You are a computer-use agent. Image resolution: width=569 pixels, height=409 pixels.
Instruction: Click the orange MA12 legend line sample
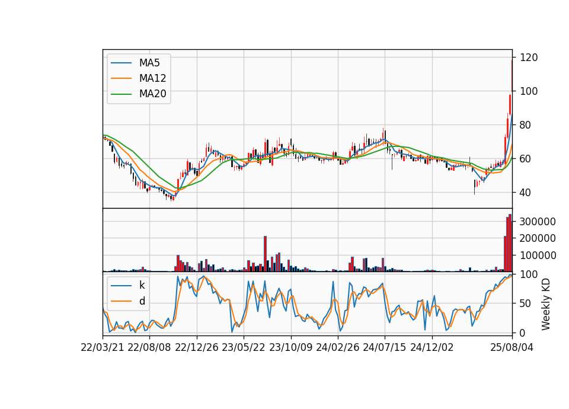pyautogui.click(x=121, y=78)
